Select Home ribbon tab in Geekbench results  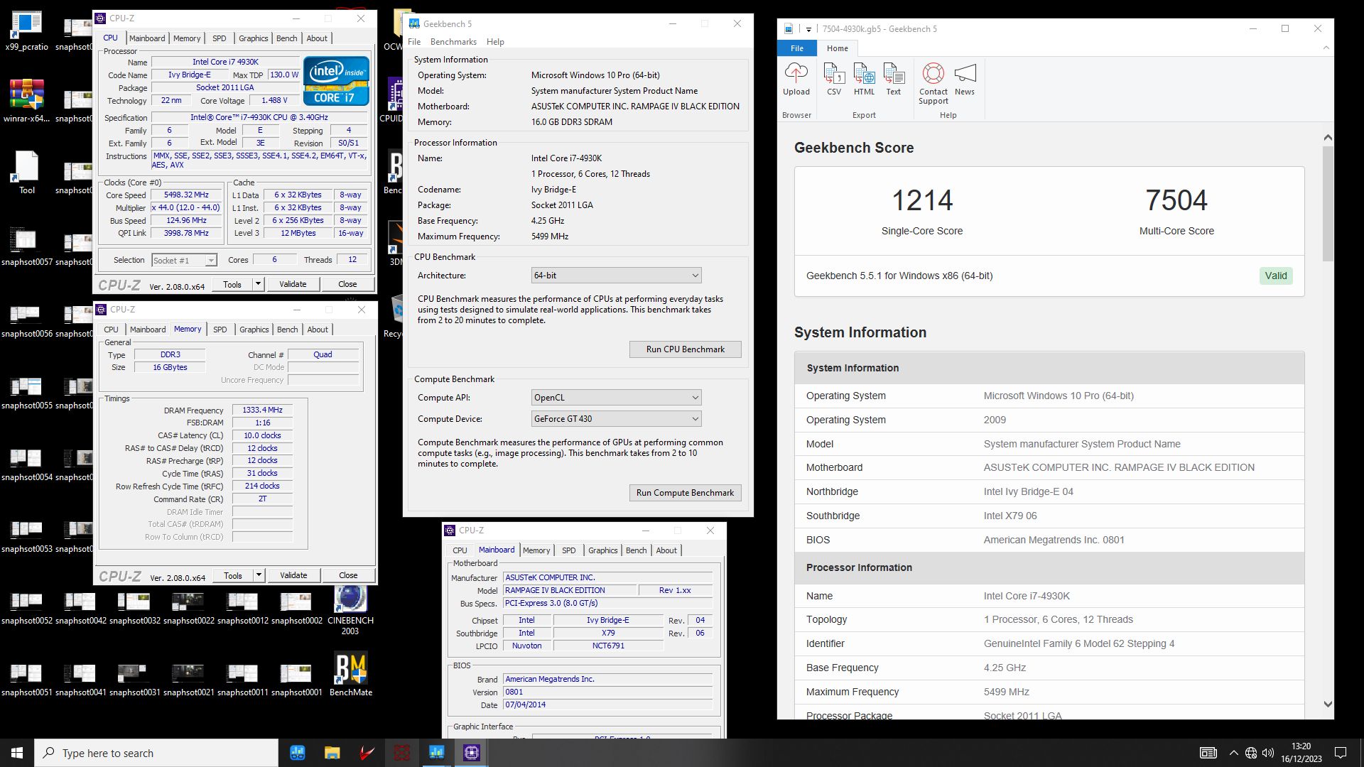click(x=837, y=48)
